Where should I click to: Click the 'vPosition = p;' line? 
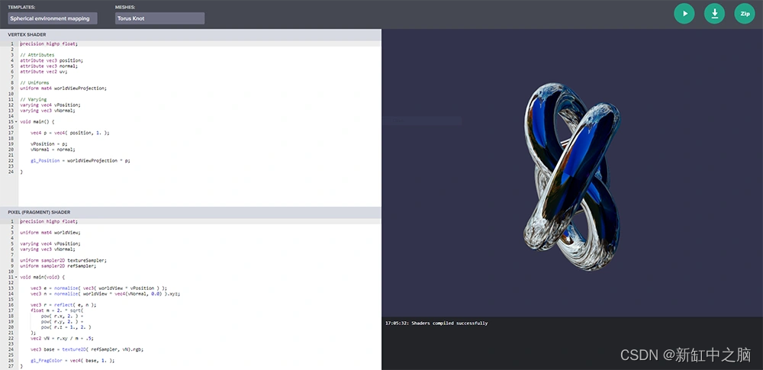pos(49,144)
